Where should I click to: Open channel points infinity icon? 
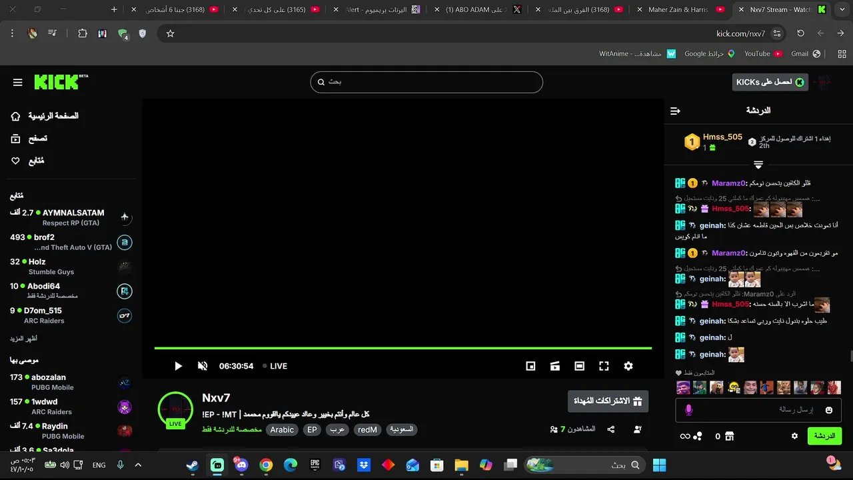(684, 436)
